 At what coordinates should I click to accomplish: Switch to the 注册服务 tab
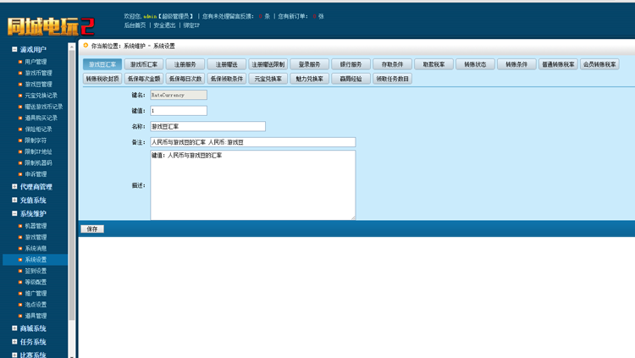coord(185,64)
